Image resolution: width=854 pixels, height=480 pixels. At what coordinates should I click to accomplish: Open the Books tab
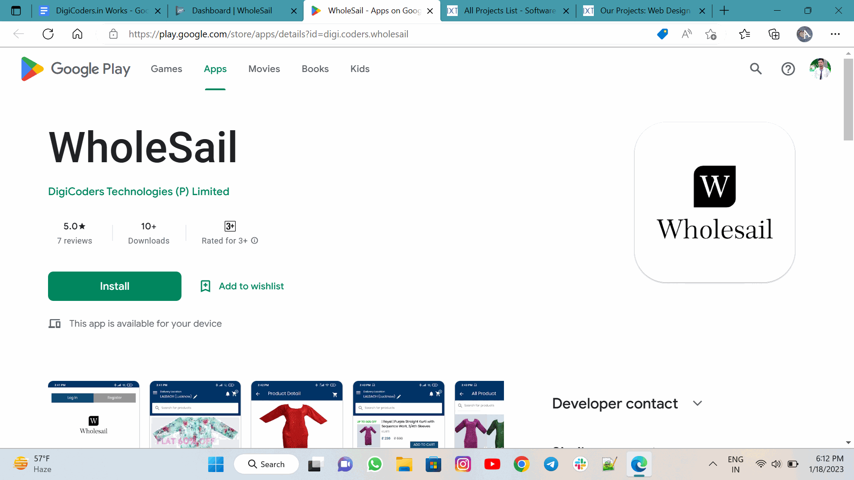(315, 69)
